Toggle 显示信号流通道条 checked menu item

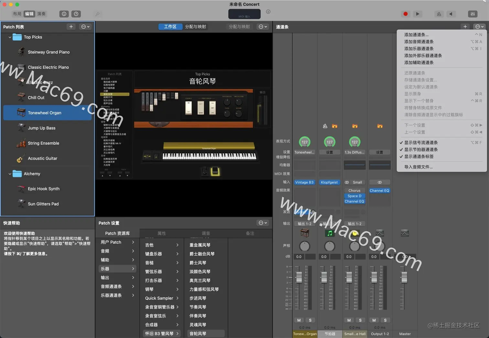441,142
